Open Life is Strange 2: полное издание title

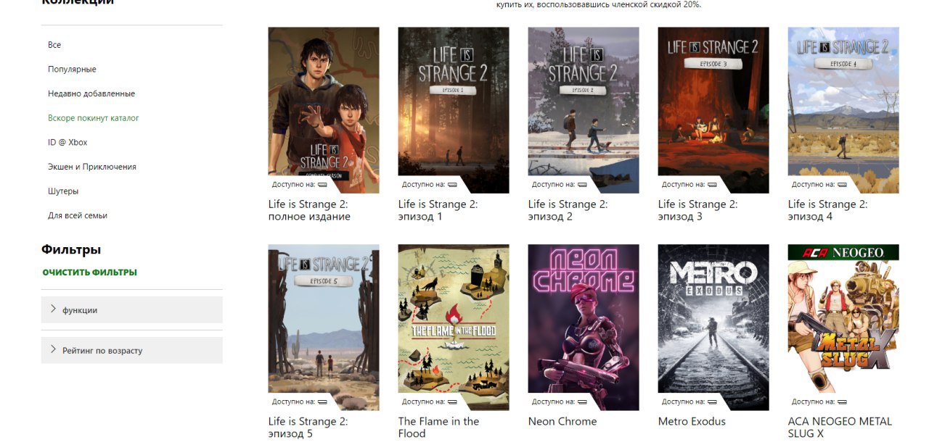coord(309,210)
